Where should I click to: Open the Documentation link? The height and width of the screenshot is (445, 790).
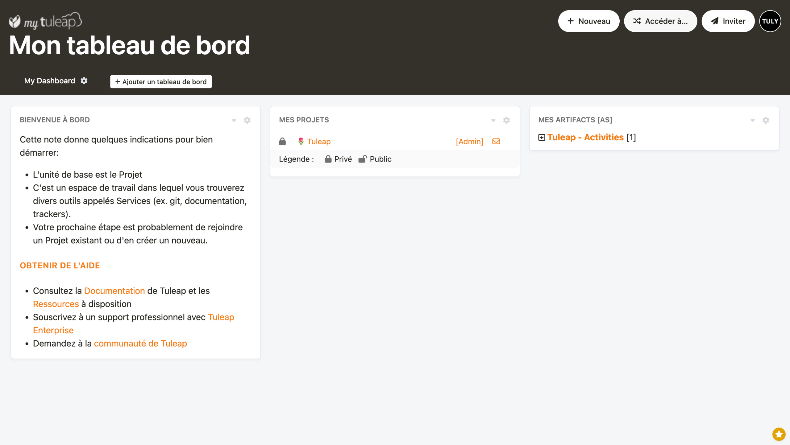pos(114,291)
